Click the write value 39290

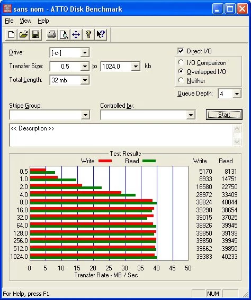(204, 210)
